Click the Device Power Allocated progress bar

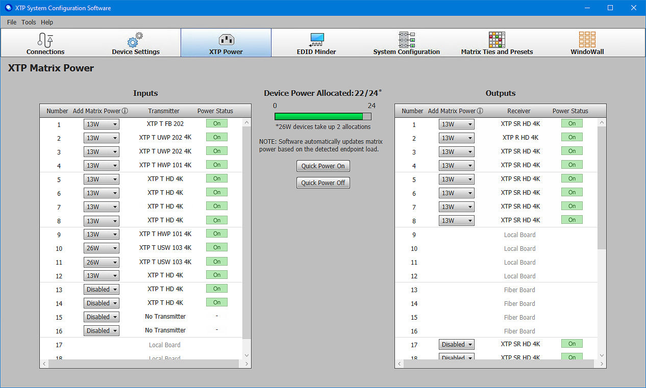coord(323,116)
